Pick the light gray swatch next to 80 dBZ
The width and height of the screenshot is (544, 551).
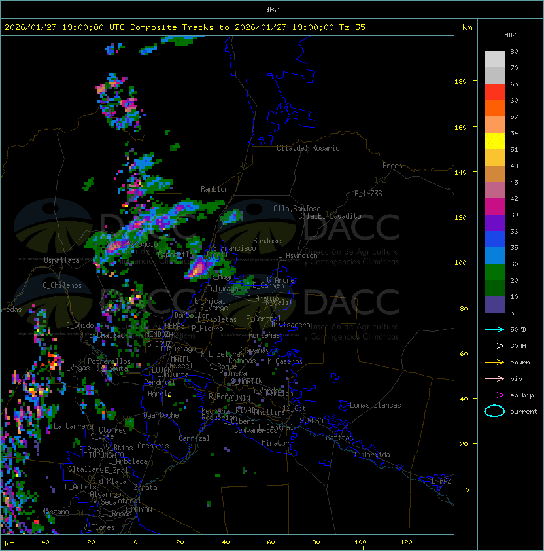[x=494, y=59]
